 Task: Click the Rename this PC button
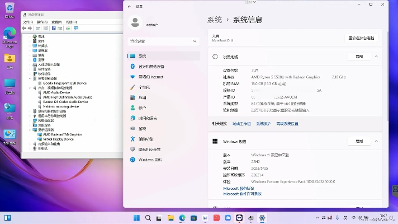(361, 38)
